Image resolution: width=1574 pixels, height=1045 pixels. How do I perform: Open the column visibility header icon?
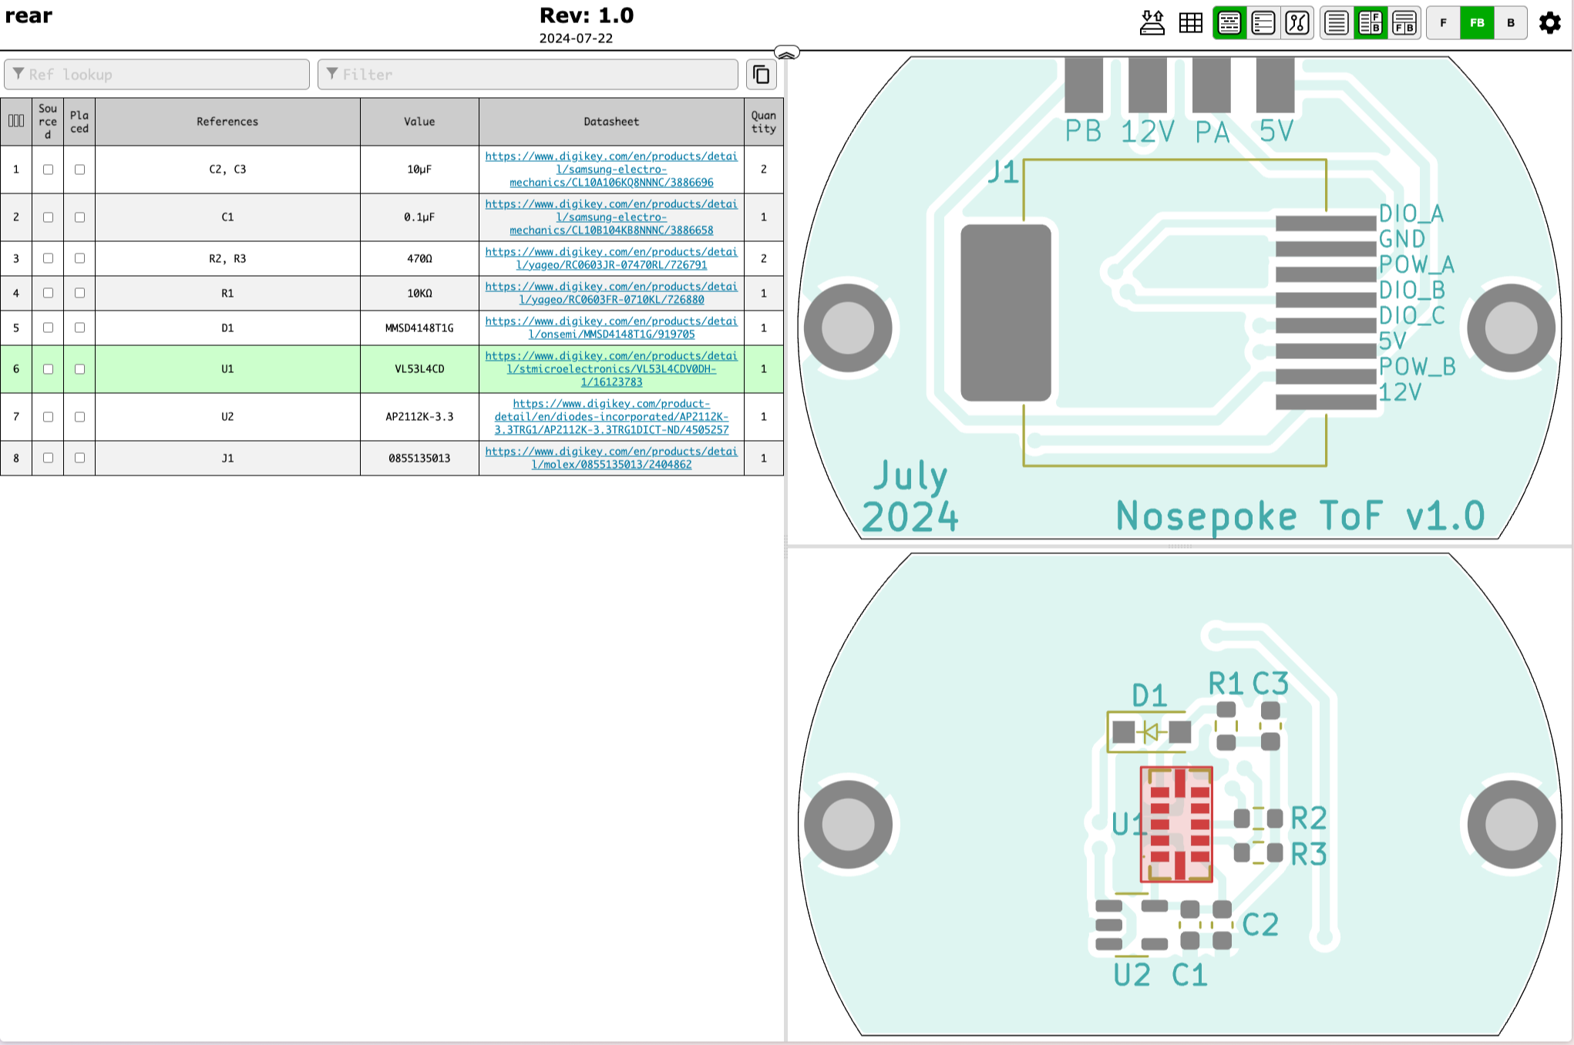16,121
